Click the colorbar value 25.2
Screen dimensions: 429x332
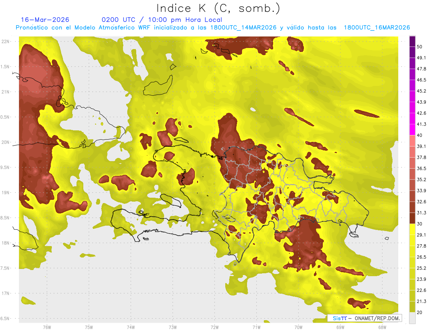421,268
